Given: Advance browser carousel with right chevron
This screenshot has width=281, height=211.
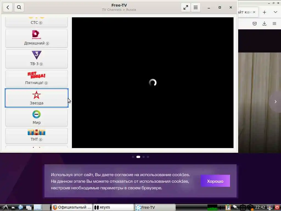Looking at the screenshot, I should pos(276,102).
